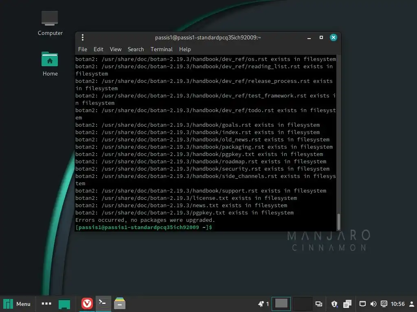The width and height of the screenshot is (417, 312).
Task: Click the show windows panel icon
Action: (x=318, y=304)
